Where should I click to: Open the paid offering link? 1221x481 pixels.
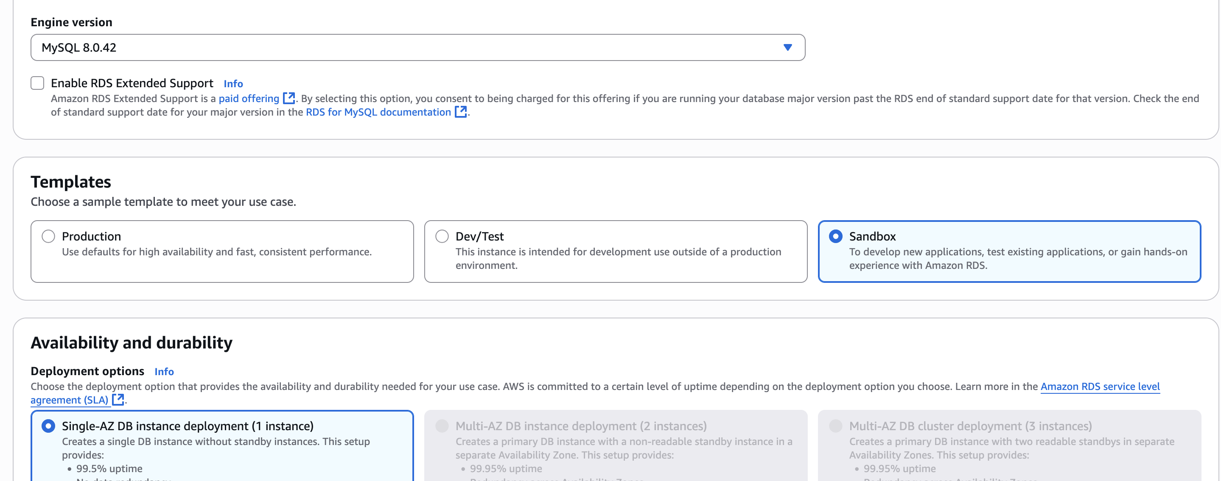coord(248,98)
